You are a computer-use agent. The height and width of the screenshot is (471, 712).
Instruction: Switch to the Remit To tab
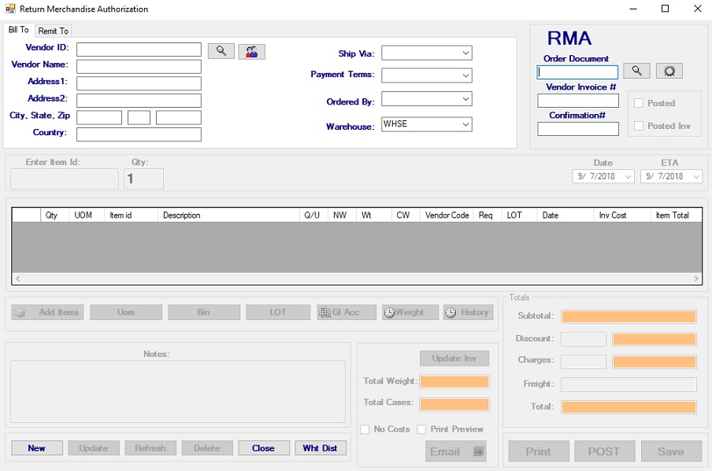point(53,31)
